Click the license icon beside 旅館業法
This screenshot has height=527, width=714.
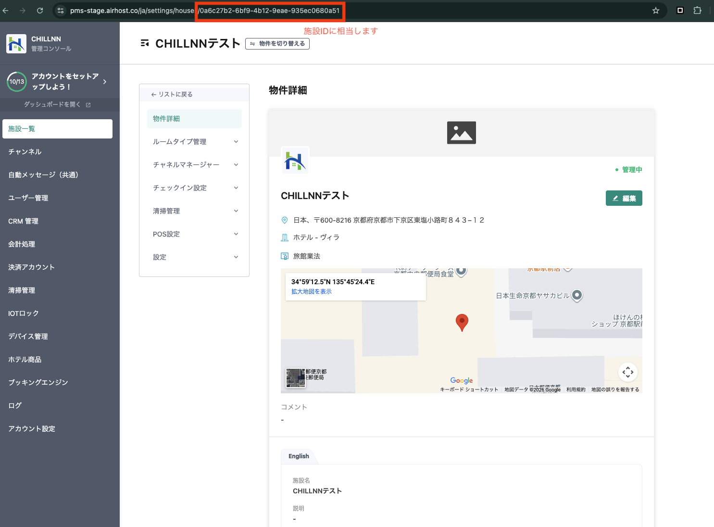click(285, 256)
